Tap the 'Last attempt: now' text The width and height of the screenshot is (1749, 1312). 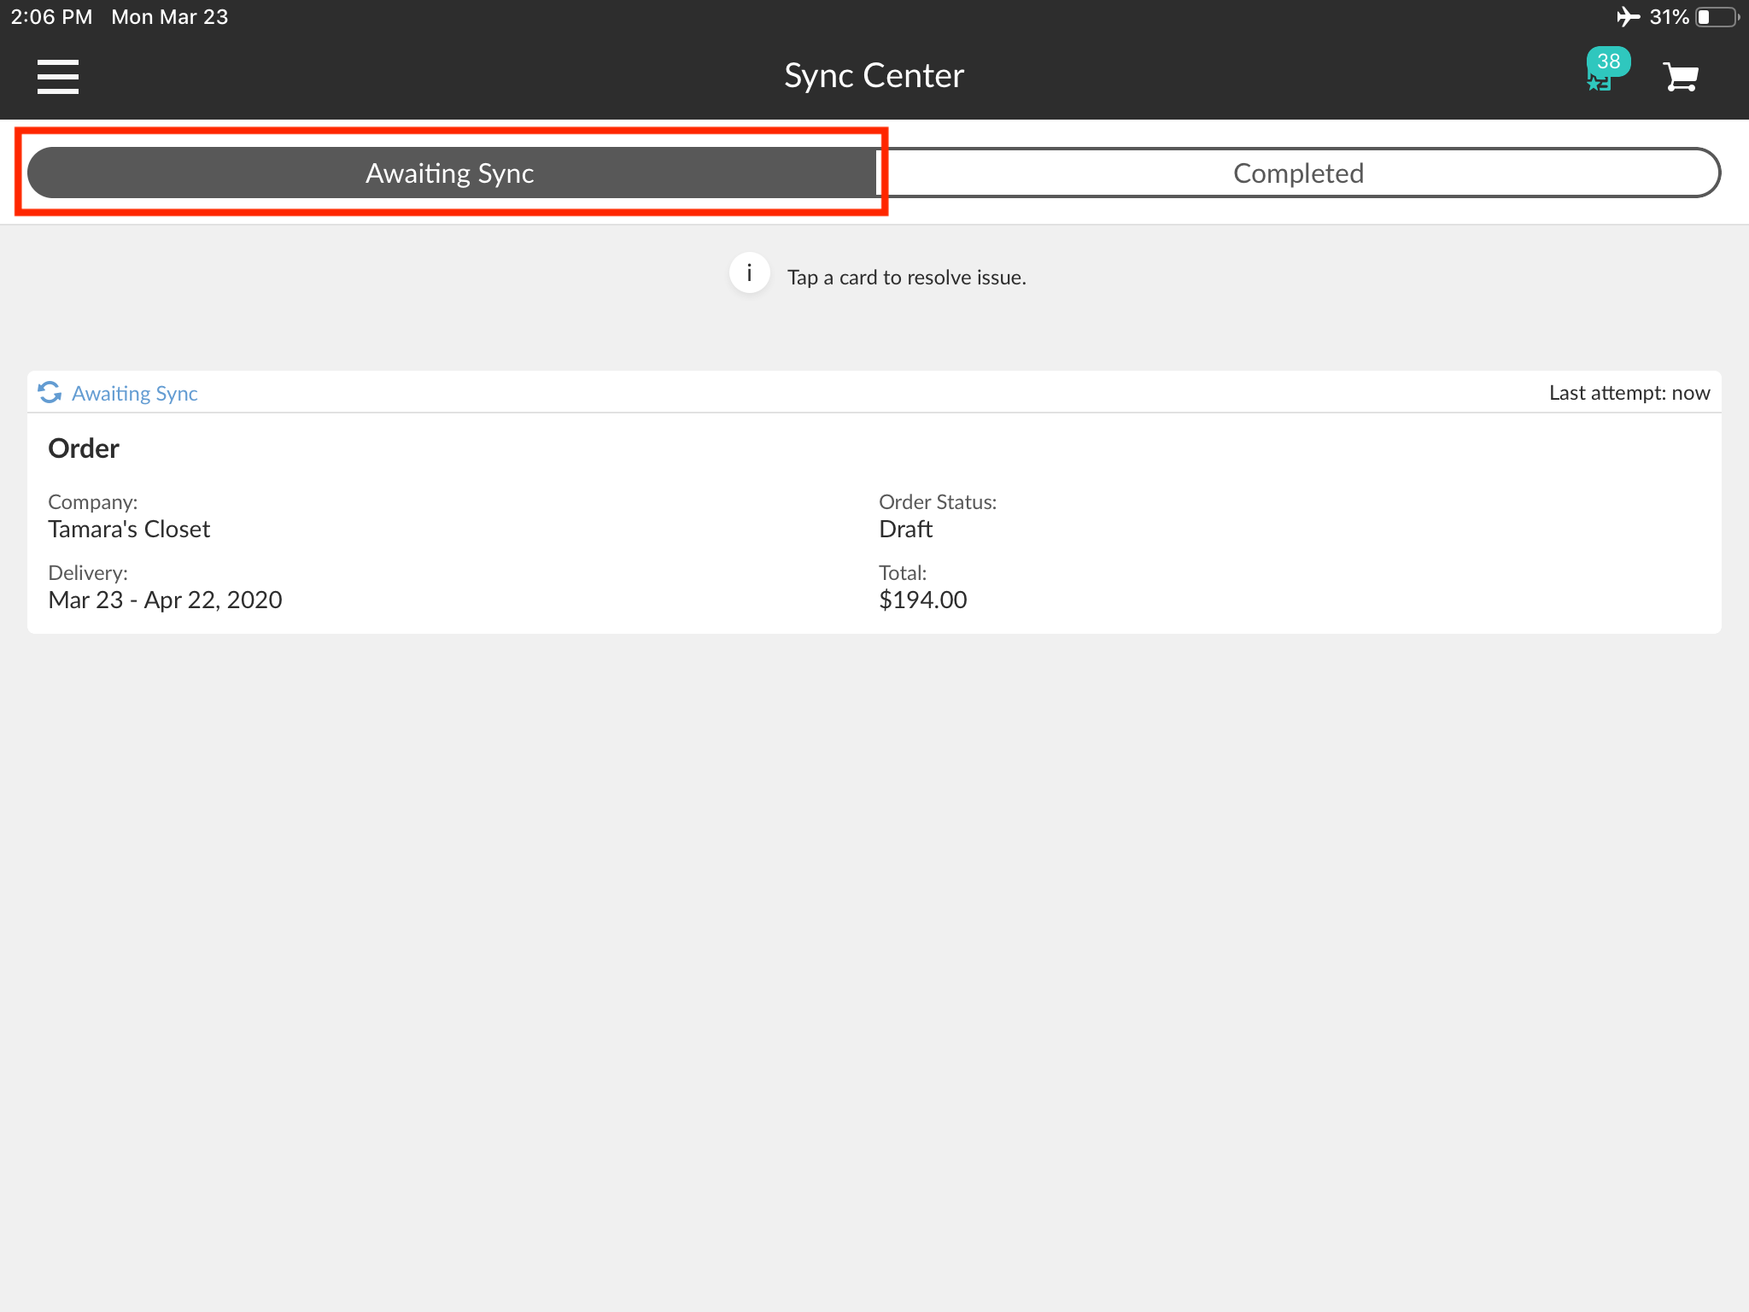coord(1629,393)
